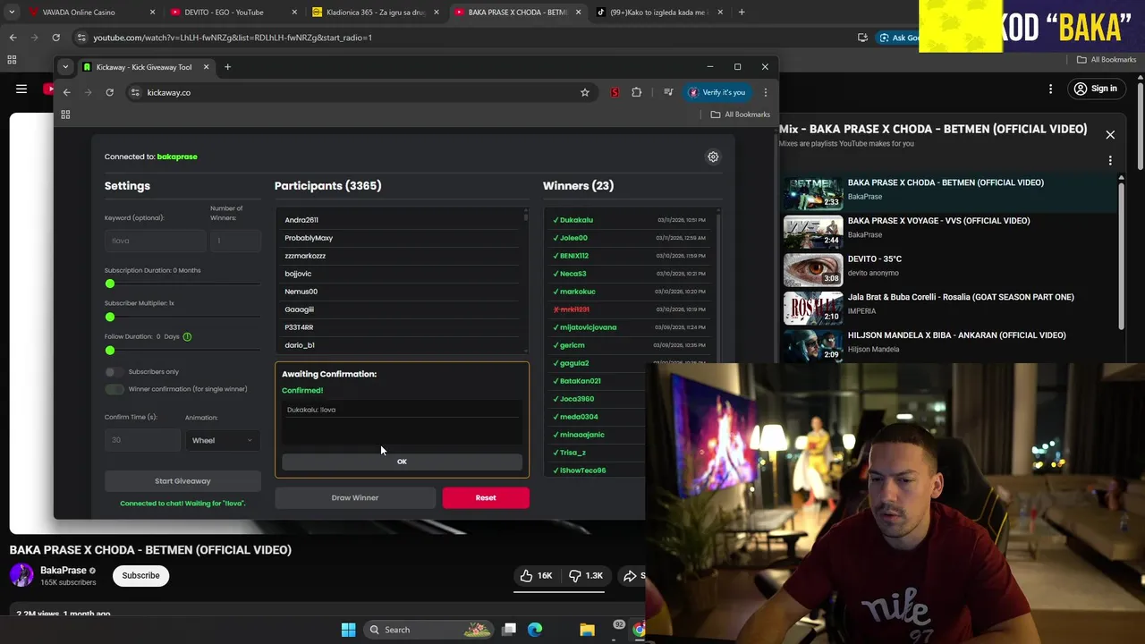Open BakaPrase channel avatar
Screen dimensions: 1145x644
click(21, 575)
